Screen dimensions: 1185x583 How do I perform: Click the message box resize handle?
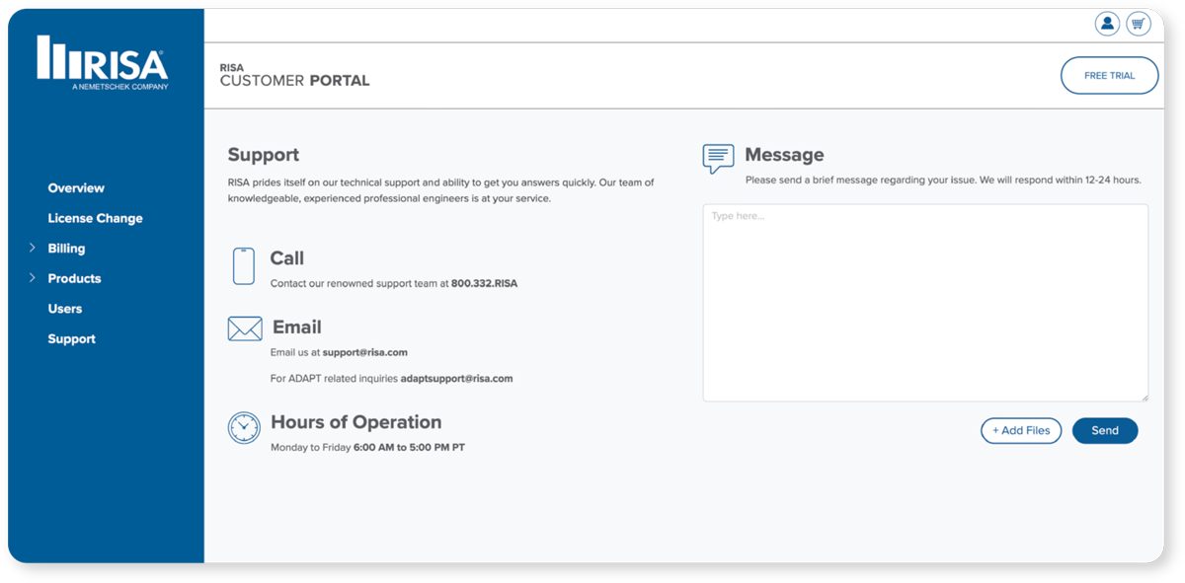tap(1144, 397)
